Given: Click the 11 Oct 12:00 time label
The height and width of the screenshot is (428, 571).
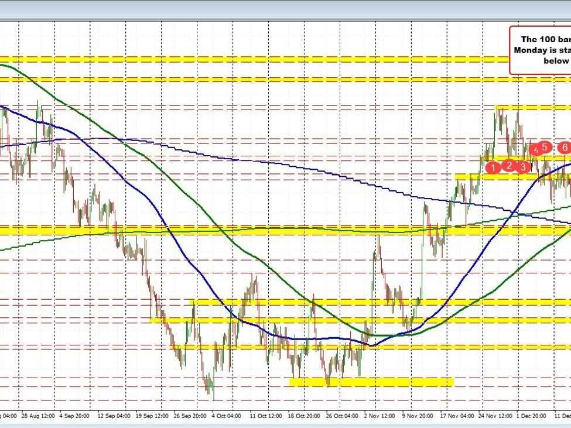Looking at the screenshot, I should [266, 416].
